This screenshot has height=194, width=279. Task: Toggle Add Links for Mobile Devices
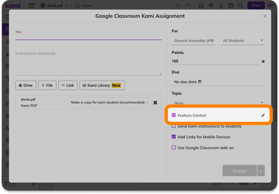(174, 137)
